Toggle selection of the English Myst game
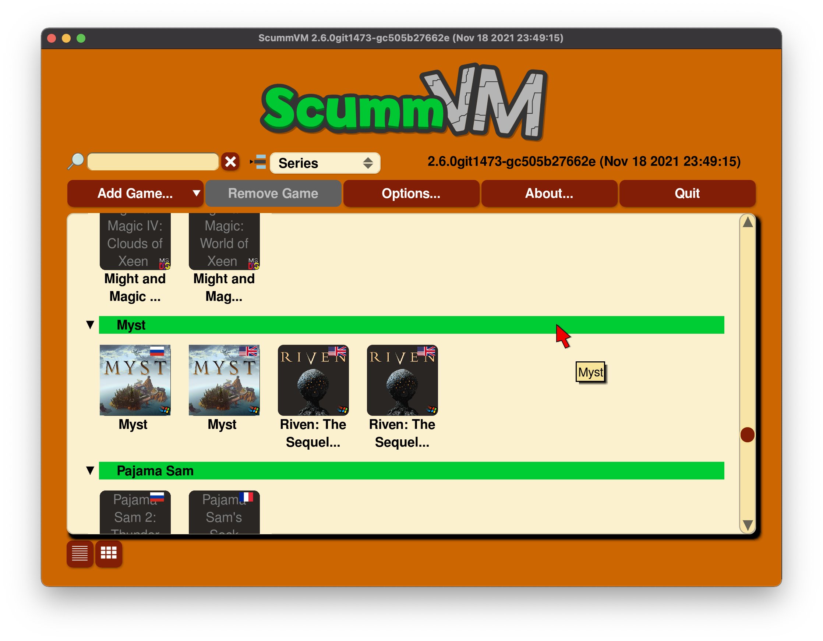 (x=224, y=380)
